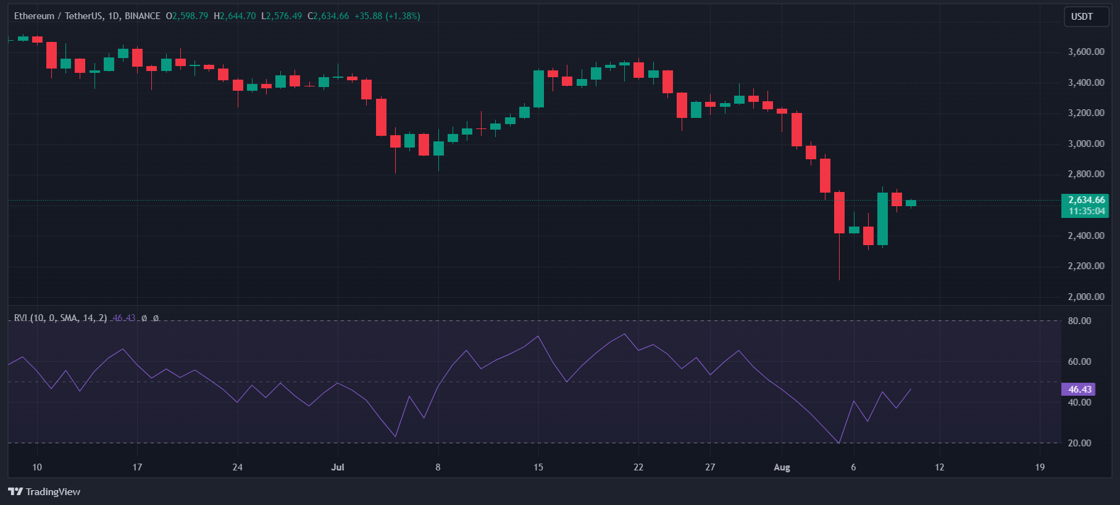The image size is (1120, 505).
Task: Click the 8 date label on the time axis
Action: coord(438,467)
